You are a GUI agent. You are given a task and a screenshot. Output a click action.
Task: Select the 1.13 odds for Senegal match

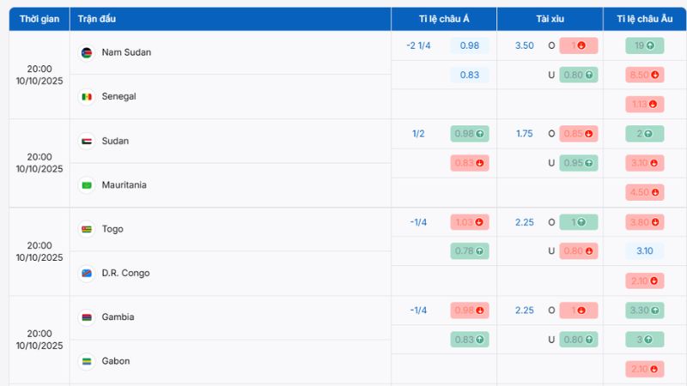[x=644, y=105]
